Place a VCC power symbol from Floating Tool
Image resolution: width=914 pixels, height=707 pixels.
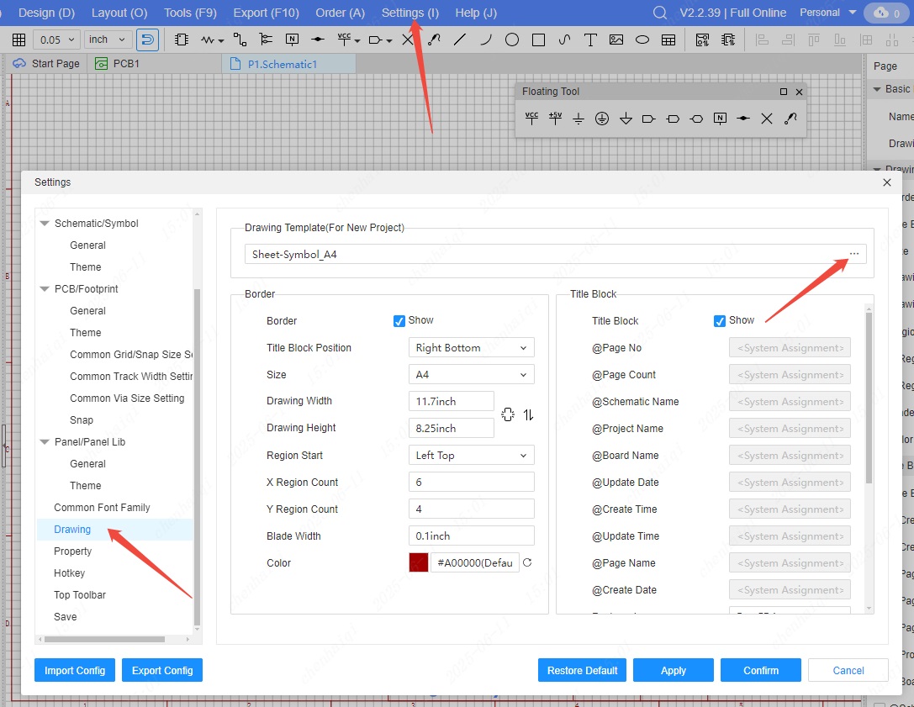coord(531,119)
